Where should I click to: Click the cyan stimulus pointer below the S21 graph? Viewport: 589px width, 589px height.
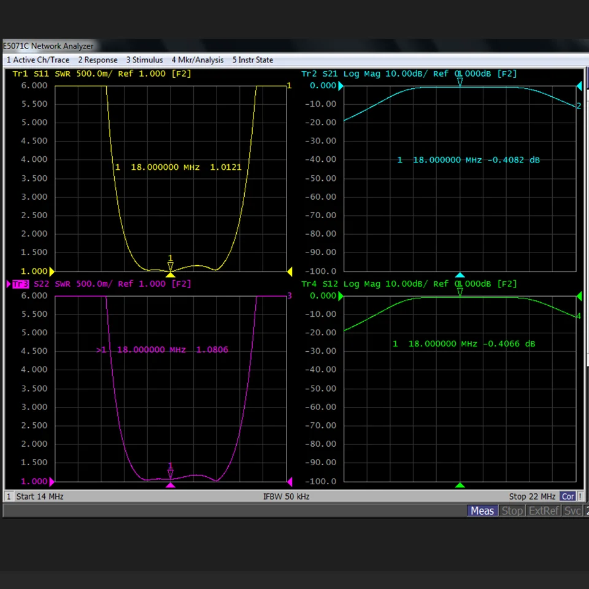(x=460, y=275)
